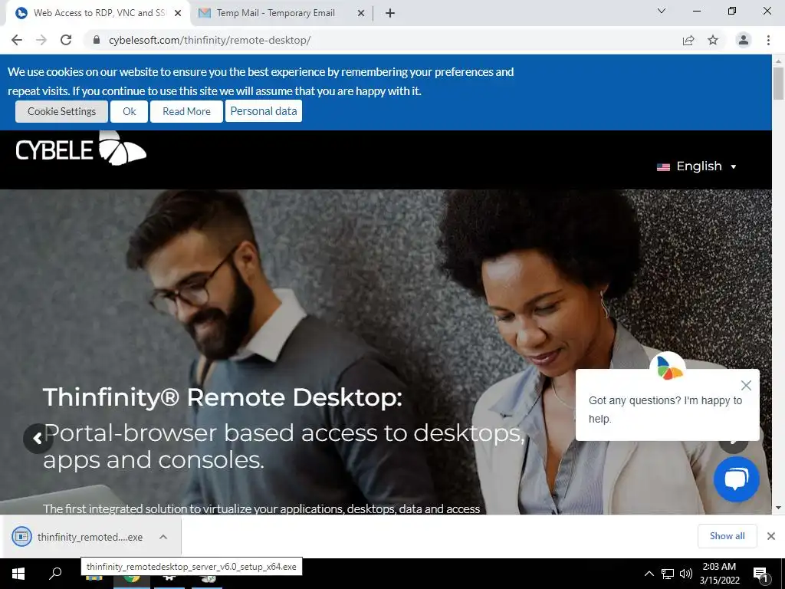Open volume control in tray
The height and width of the screenshot is (589, 785).
tap(686, 574)
